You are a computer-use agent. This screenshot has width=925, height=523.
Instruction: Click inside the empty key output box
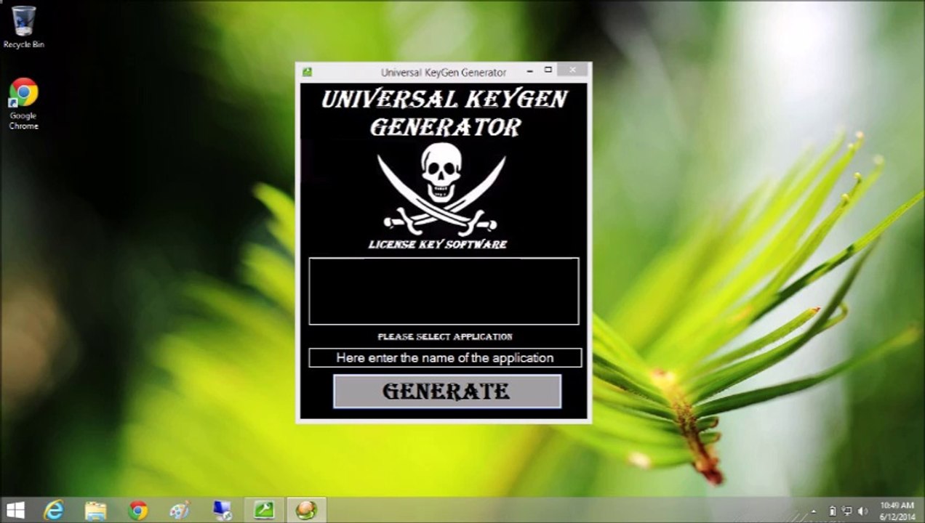coord(444,291)
